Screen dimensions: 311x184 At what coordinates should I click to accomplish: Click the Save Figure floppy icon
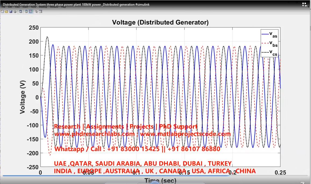pyautogui.click(x=11, y=12)
